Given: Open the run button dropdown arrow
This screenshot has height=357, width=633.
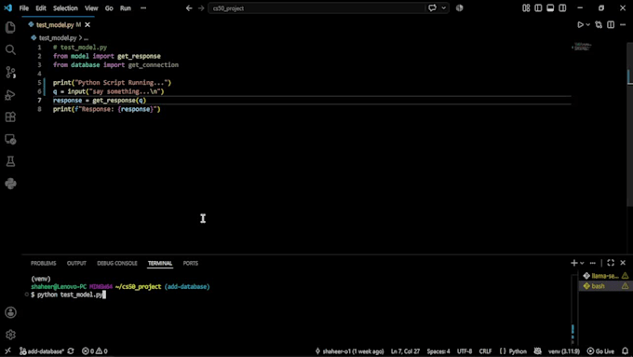Looking at the screenshot, I should tap(587, 25).
